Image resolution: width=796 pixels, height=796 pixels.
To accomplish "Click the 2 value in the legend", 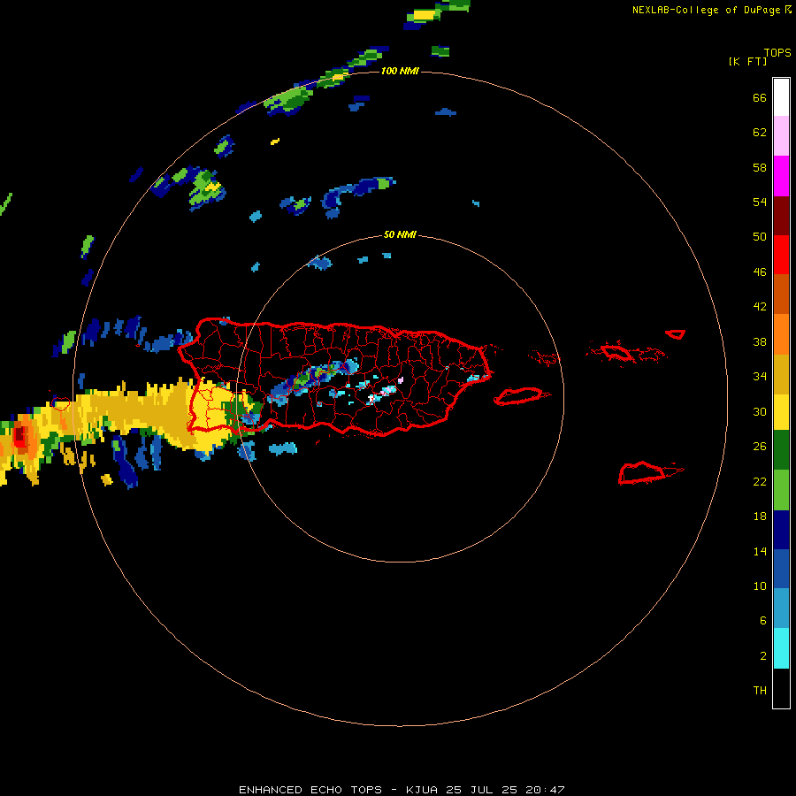I will pos(762,655).
